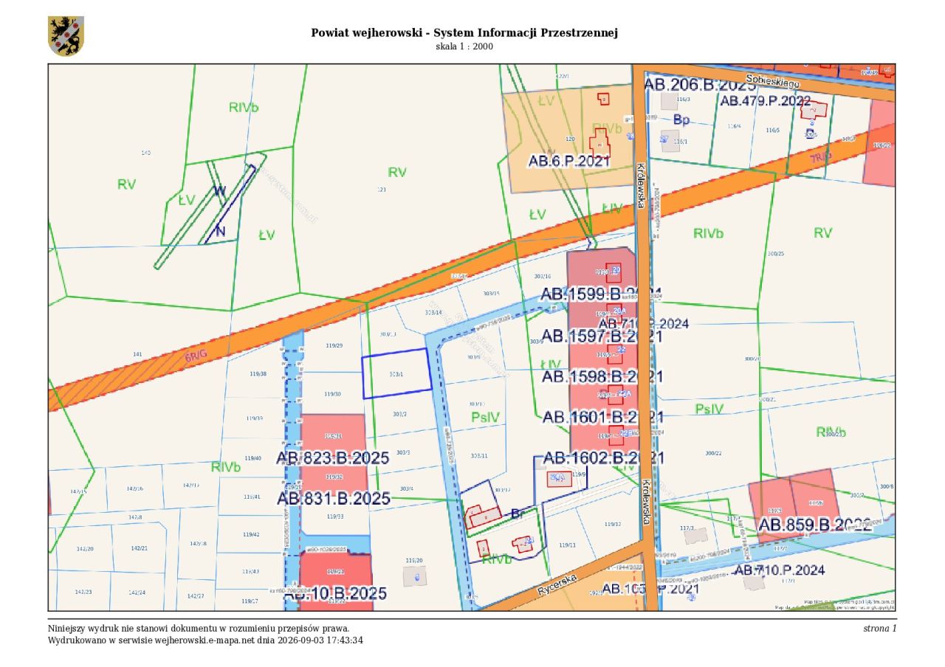The width and height of the screenshot is (945, 667).
Task: Select map label 'AB.831.B.2025'
Action: tap(334, 498)
